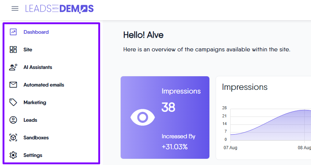This screenshot has height=165, width=311.
Task: Click the Settings gear icon
Action: coord(13,155)
